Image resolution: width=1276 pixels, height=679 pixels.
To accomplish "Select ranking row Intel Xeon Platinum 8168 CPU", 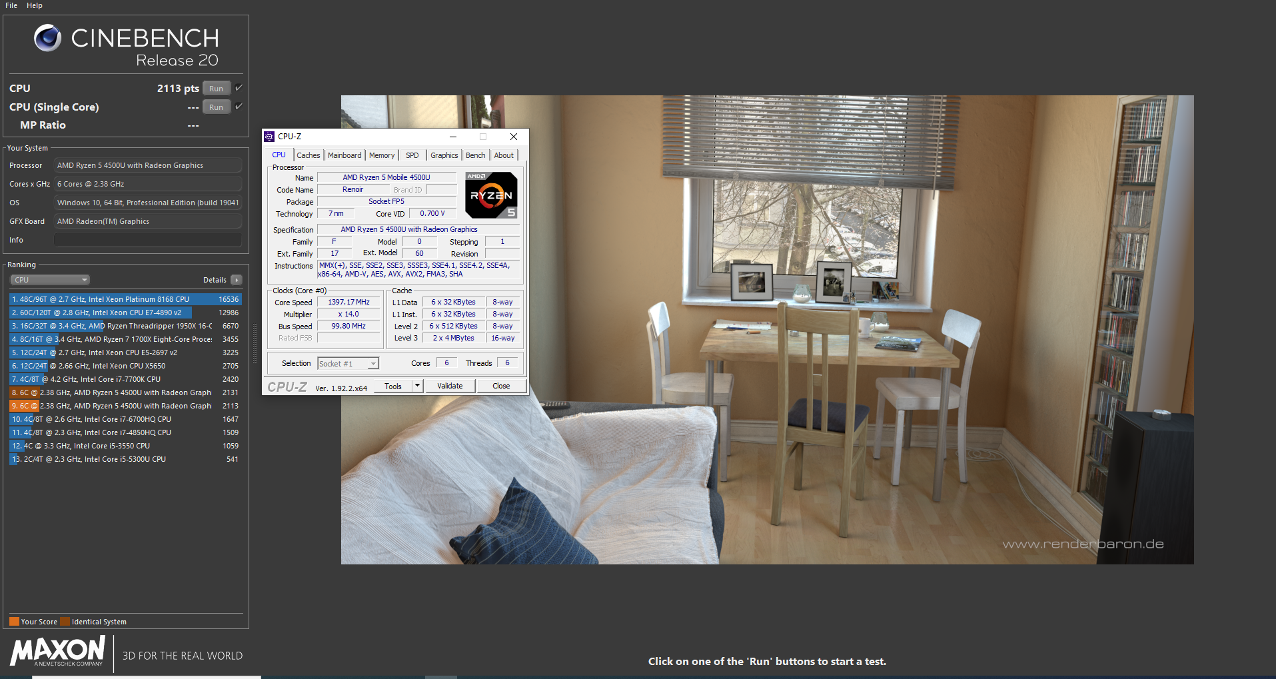I will coord(125,299).
